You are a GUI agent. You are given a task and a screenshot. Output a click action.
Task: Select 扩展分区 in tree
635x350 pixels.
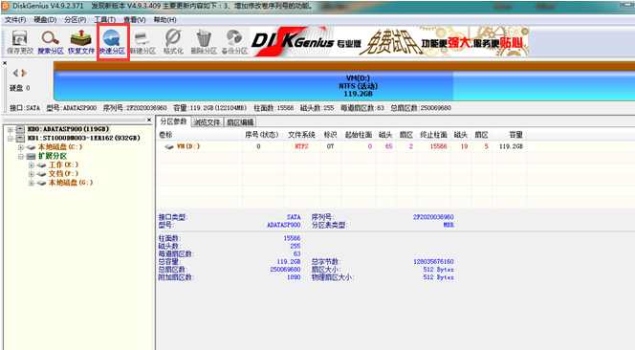53,156
